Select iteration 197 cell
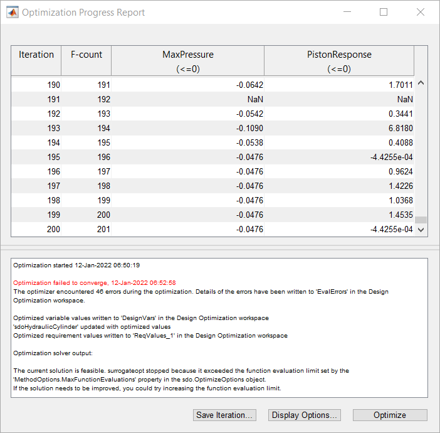The height and width of the screenshot is (433, 440). tap(36, 186)
